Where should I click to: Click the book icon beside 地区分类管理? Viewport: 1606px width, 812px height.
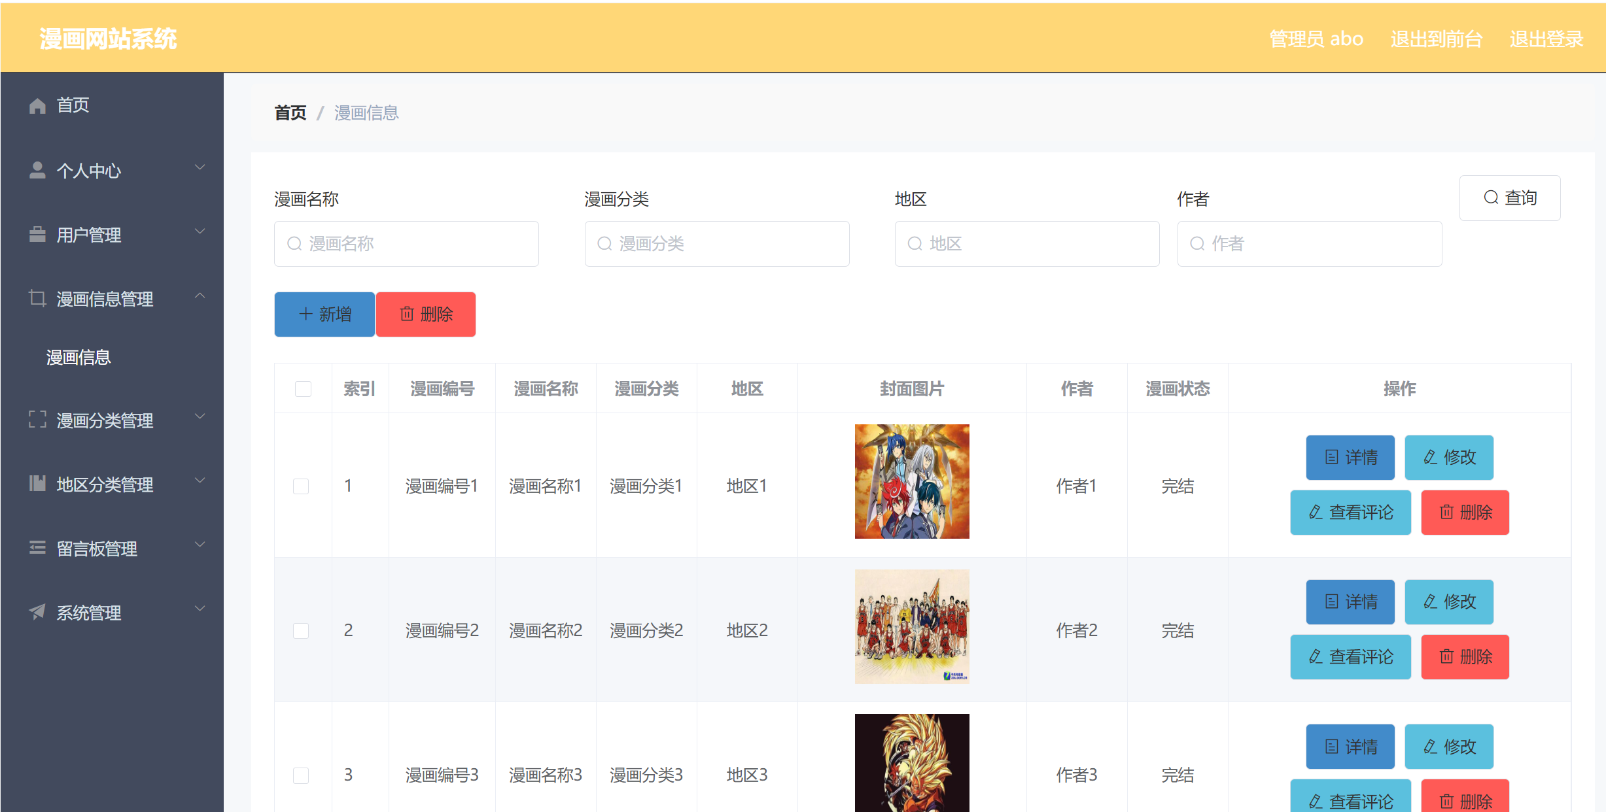[x=37, y=484]
